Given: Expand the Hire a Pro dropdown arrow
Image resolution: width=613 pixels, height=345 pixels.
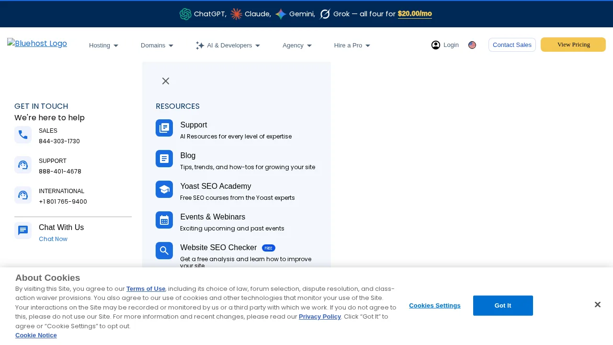Looking at the screenshot, I should click(368, 46).
